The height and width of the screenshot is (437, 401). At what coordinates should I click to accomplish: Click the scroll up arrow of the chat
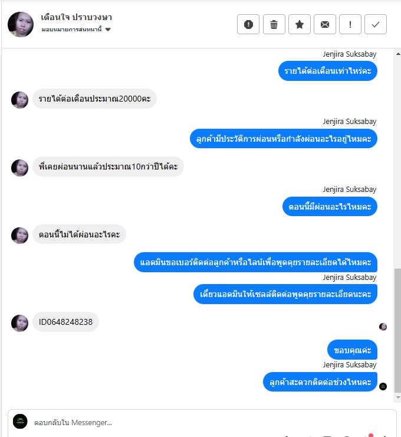click(398, 54)
